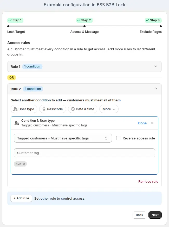Click the Exclude Pages step label
This screenshot has width=169, height=227.
point(151,32)
